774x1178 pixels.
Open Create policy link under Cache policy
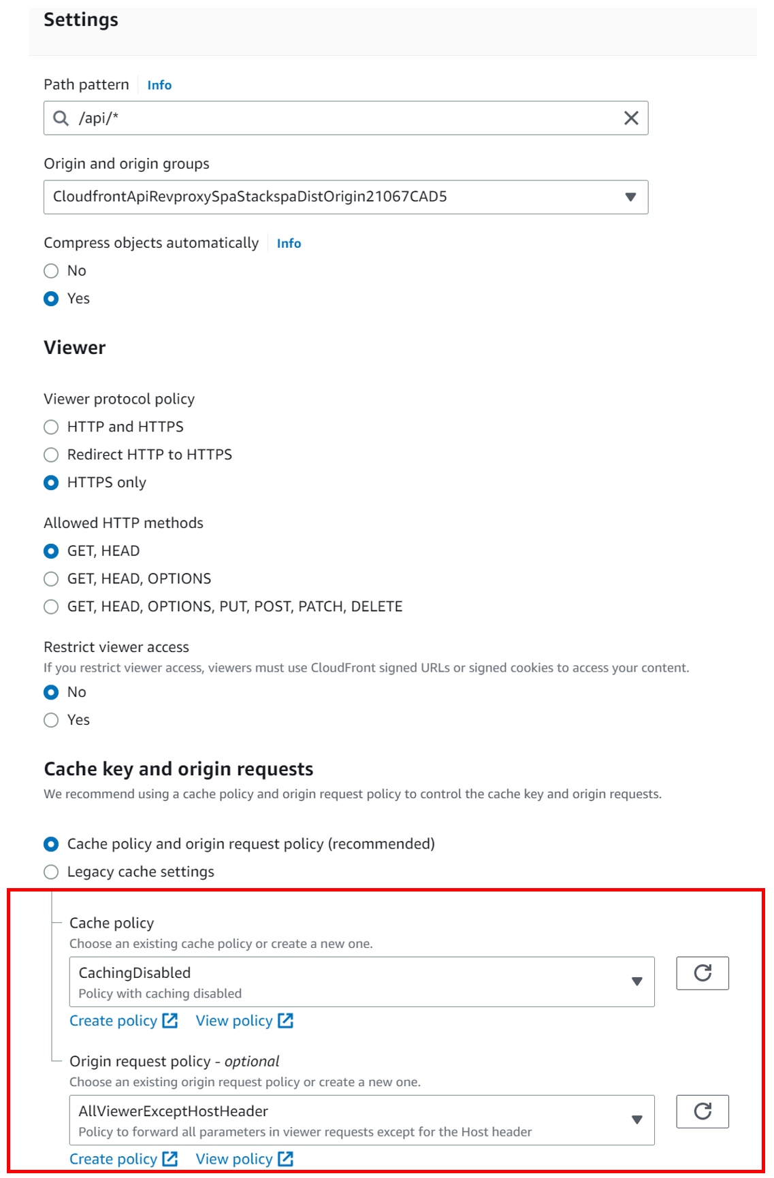coord(123,1021)
